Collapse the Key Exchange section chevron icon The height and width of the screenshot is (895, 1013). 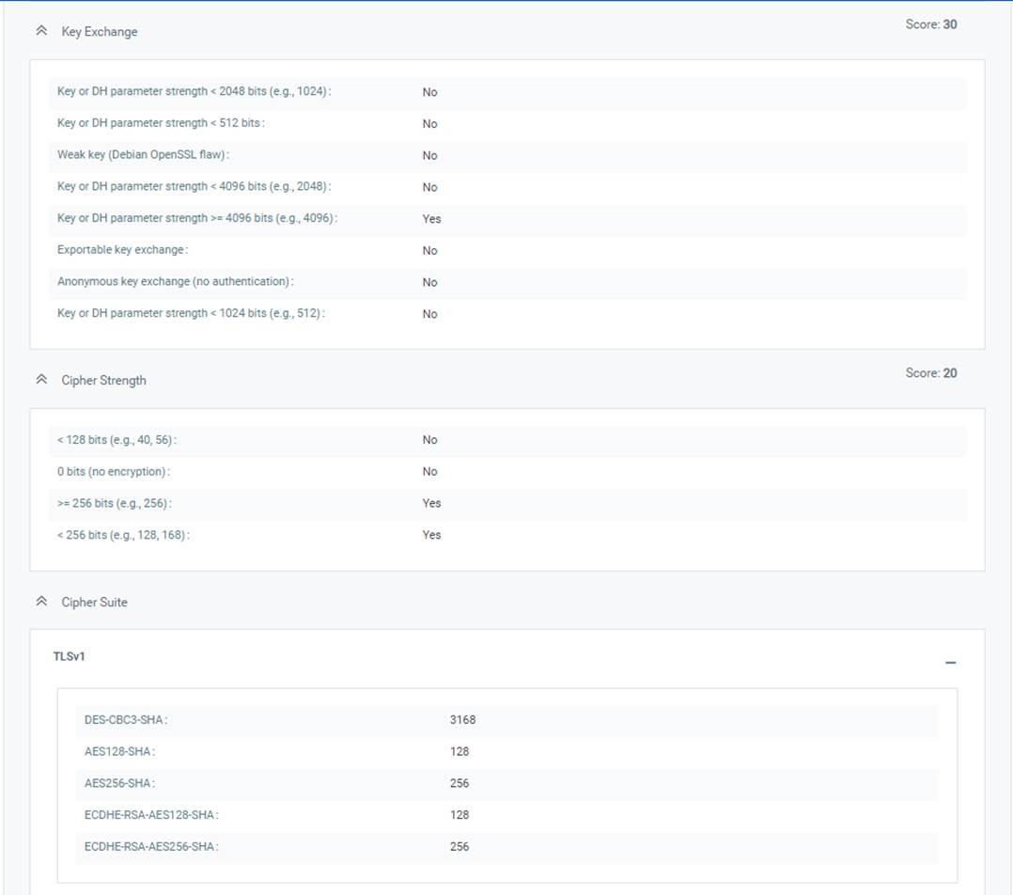[40, 29]
